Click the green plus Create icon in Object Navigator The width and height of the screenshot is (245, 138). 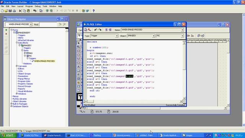coord(6,30)
